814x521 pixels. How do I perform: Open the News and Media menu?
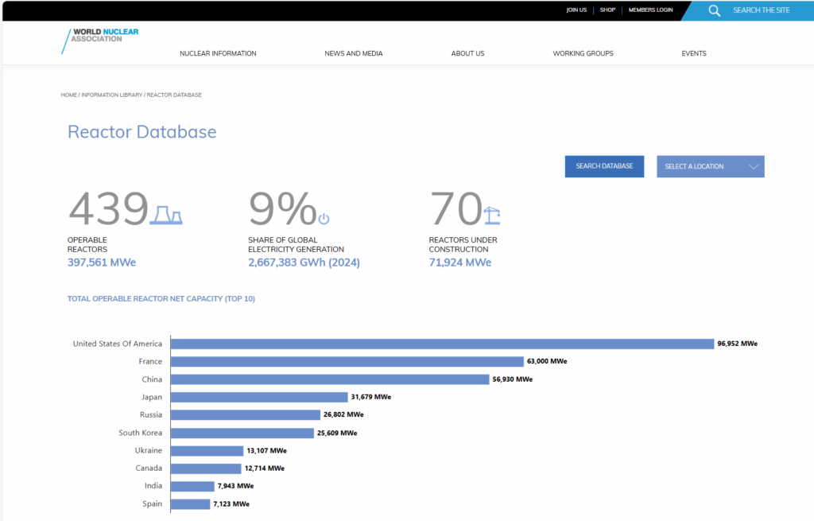[x=353, y=53]
